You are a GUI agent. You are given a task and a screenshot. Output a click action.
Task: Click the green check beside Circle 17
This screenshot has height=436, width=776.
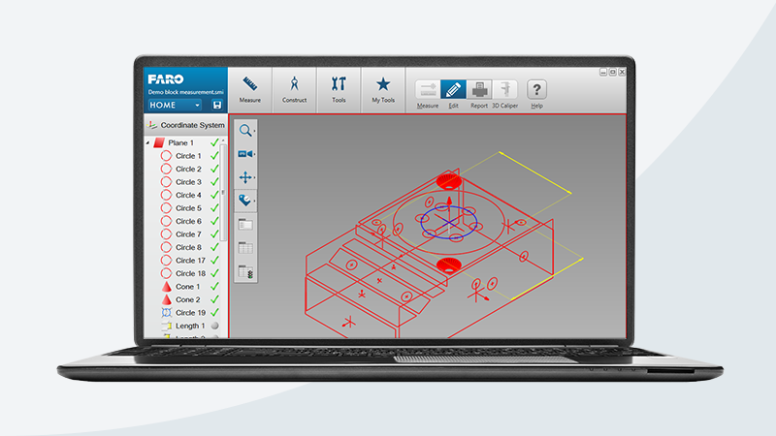point(214,260)
